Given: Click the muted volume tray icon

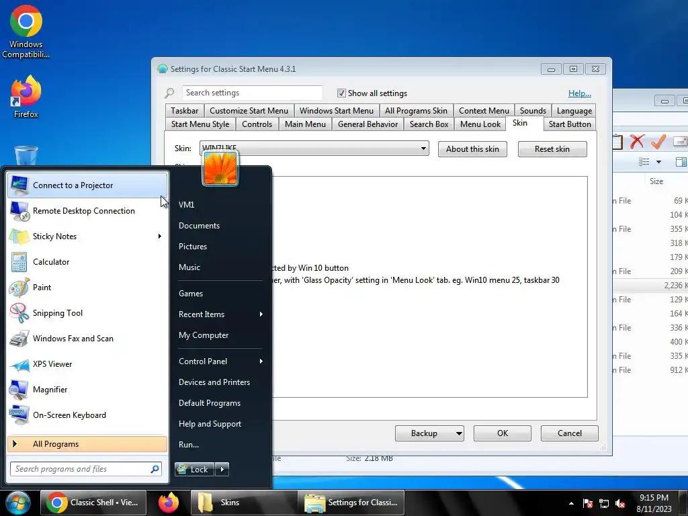Looking at the screenshot, I should pyautogui.click(x=620, y=504).
